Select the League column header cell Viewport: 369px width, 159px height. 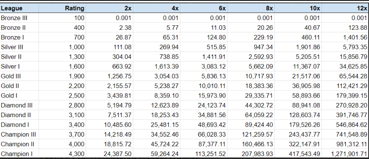(x=19, y=8)
